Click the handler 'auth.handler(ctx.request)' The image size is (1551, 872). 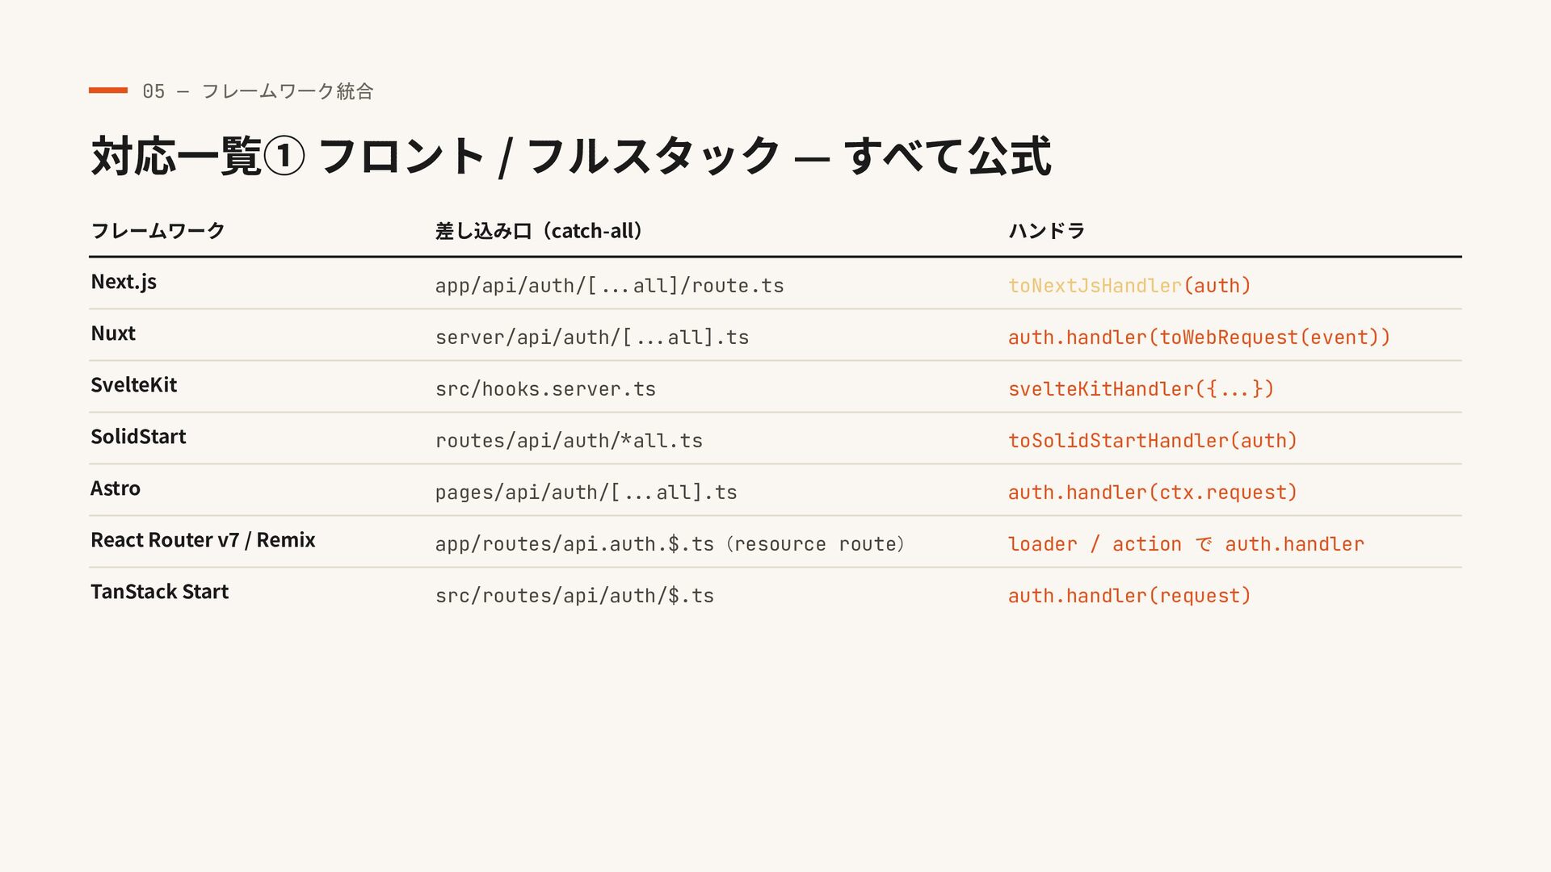(x=1153, y=493)
